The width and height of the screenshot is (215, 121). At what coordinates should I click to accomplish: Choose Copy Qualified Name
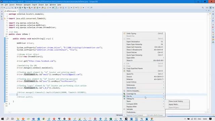click(x=144, y=69)
